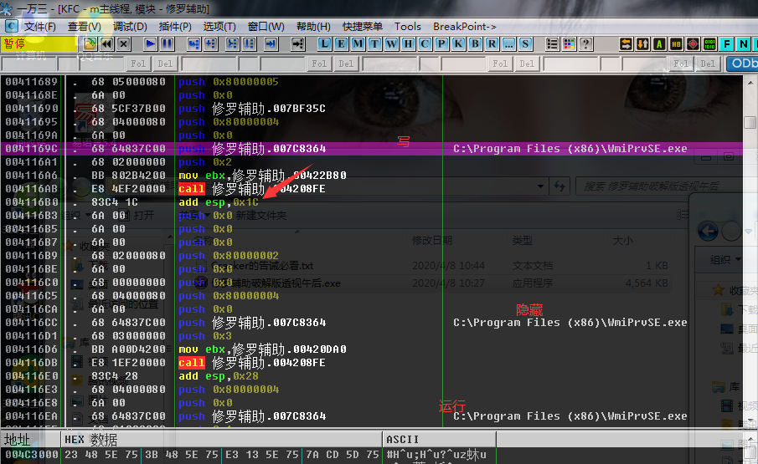This screenshot has width=758, height=464.
Task: Click the Close program X toolbar icon
Action: (x=124, y=44)
